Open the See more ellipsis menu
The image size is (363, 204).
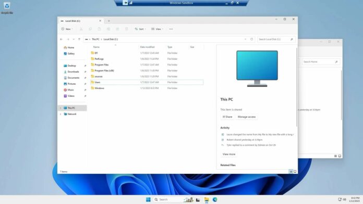[x=171, y=29]
